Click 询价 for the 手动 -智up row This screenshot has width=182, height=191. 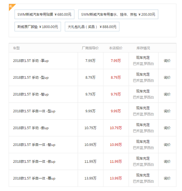(x=167, y=94)
